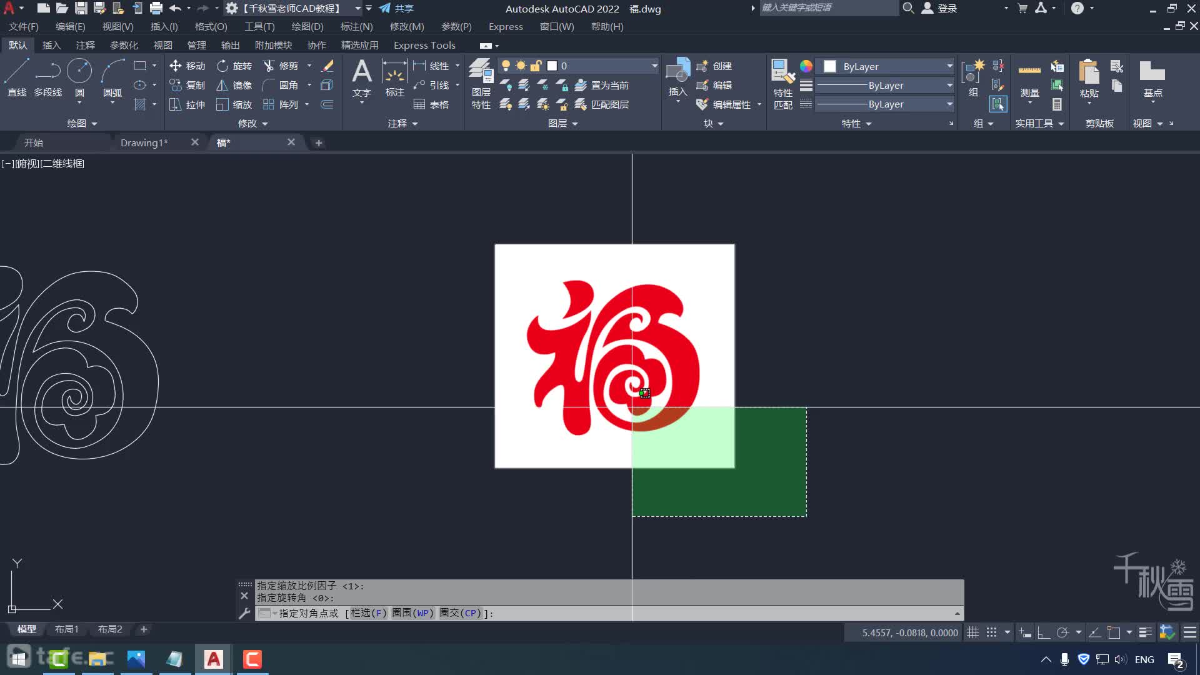Click the Table (表格) tool
1200x675 pixels.
coord(431,104)
